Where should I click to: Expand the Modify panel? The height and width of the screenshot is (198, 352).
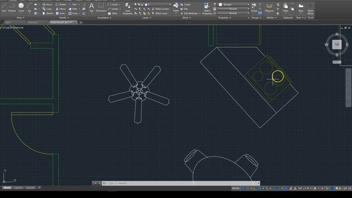64,18
